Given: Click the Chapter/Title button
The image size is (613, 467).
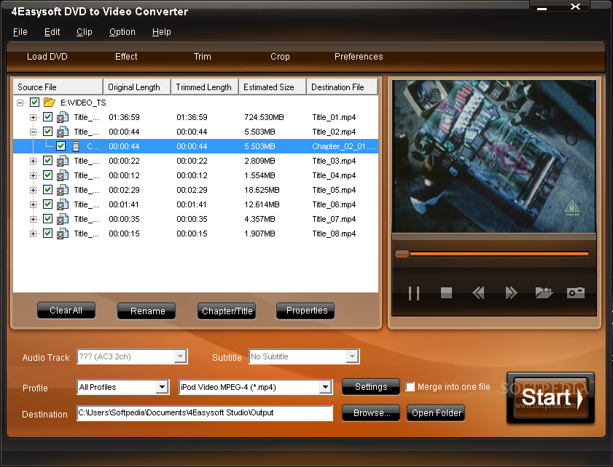Looking at the screenshot, I should tap(227, 311).
